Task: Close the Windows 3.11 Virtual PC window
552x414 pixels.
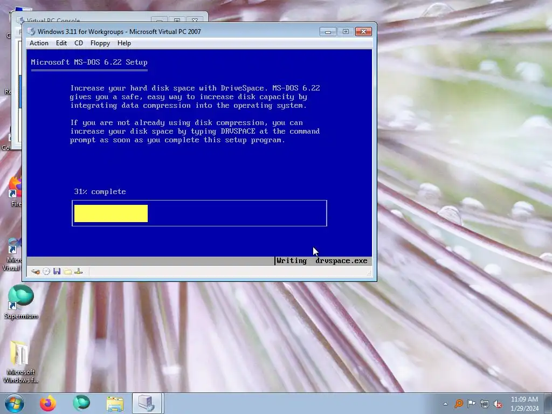Action: [x=363, y=32]
